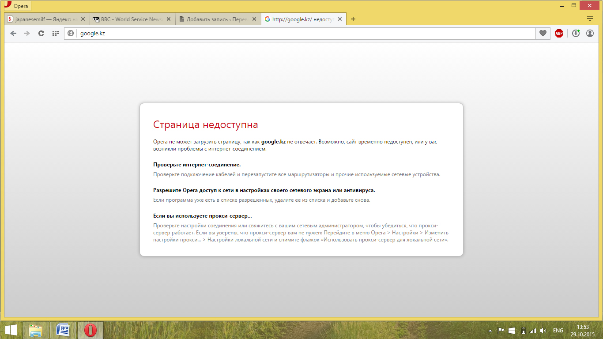This screenshot has width=603, height=339.
Task: Click the site info globe icon
Action: [70, 33]
